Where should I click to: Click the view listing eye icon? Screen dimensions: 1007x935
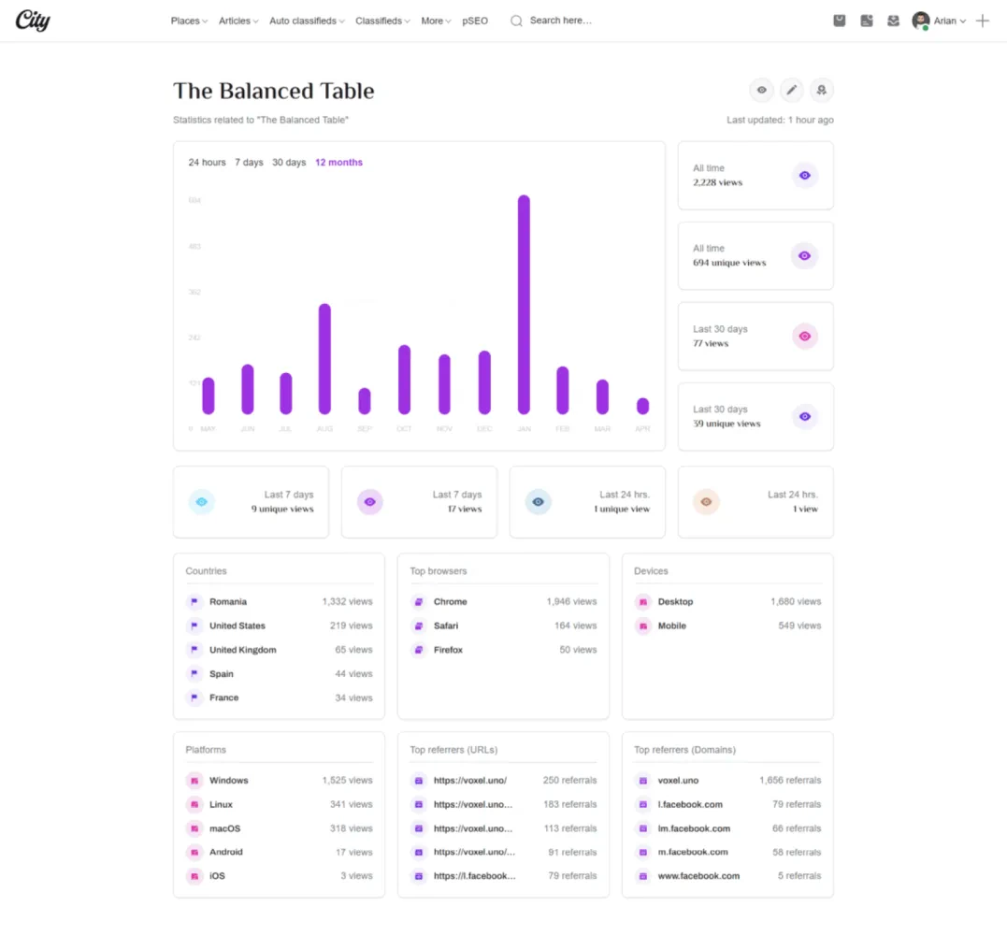coord(762,90)
